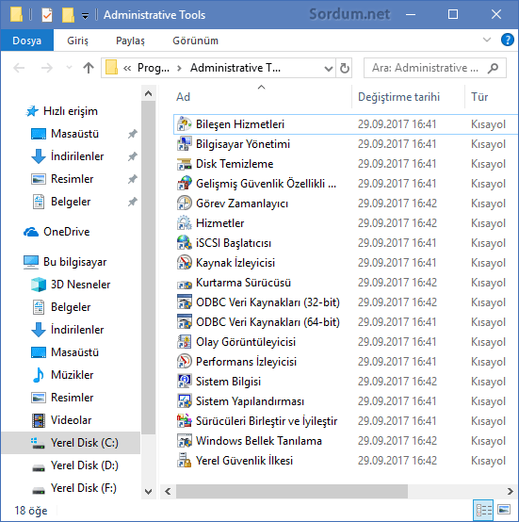Open Bileşen Hizmetleri shortcut icon

click(x=184, y=124)
